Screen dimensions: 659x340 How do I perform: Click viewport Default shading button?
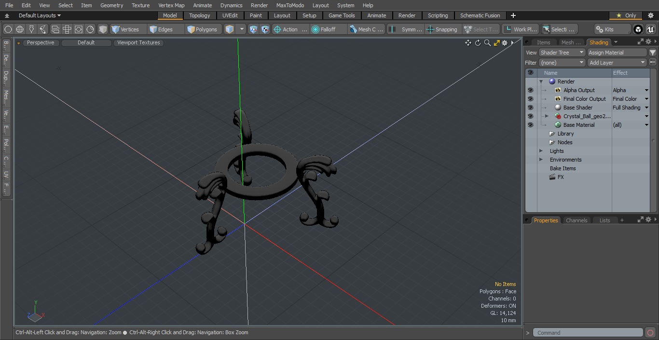[86, 42]
